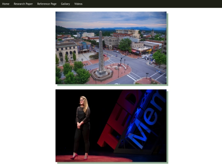Open the Reference Page link
Viewport: 222px width, 166px height.
(47, 4)
